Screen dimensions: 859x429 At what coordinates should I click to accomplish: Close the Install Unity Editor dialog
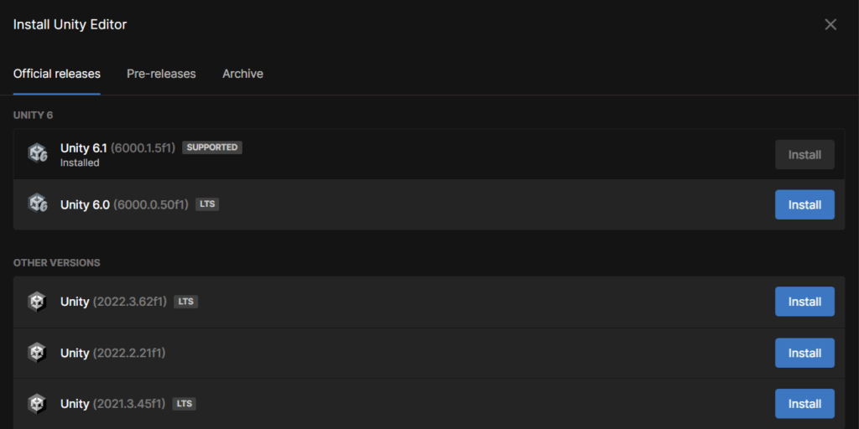pos(830,24)
